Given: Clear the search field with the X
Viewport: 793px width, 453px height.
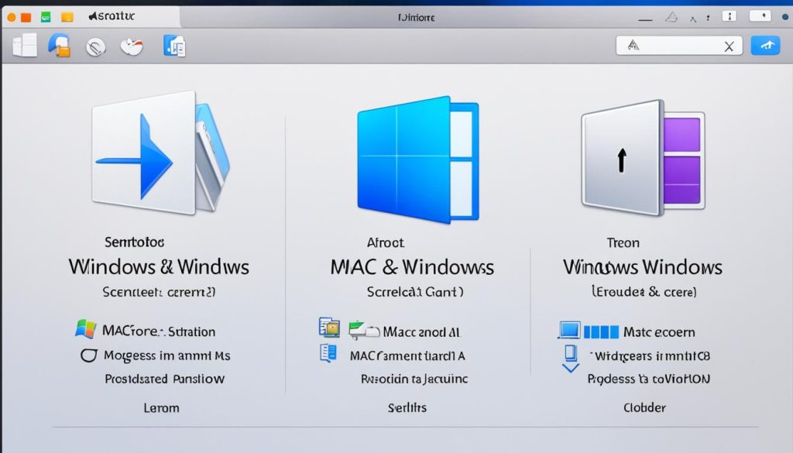Looking at the screenshot, I should (729, 46).
